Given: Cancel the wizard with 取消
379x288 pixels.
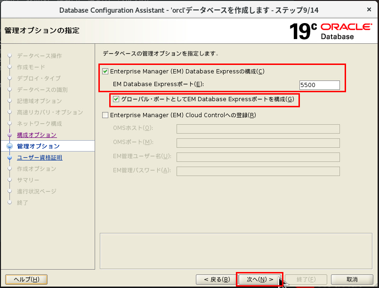Looking at the screenshot, I should 352,279.
